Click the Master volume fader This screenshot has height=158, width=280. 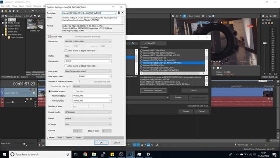(265, 43)
